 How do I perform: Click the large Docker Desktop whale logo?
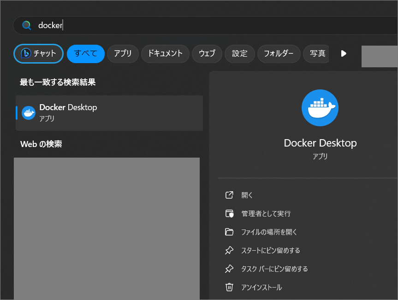click(320, 108)
